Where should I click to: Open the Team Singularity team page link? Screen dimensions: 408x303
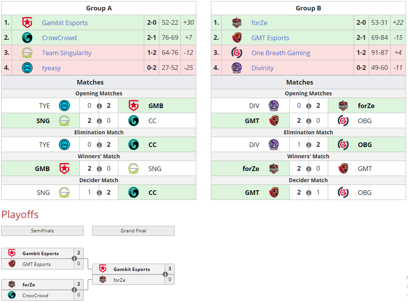pos(67,53)
